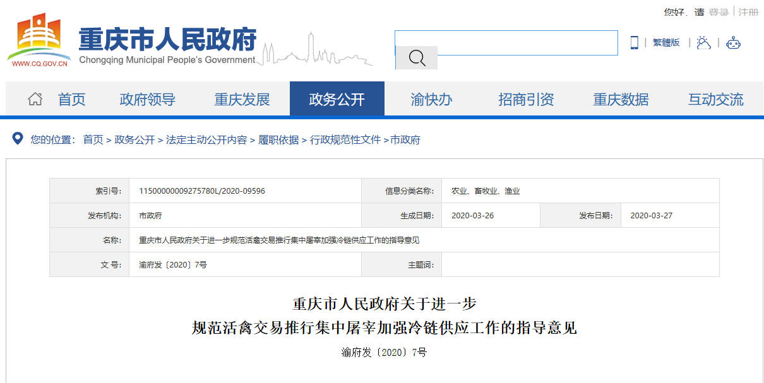Select the index number 11500000009275780L/2020-09596
The width and height of the screenshot is (764, 383).
[202, 191]
